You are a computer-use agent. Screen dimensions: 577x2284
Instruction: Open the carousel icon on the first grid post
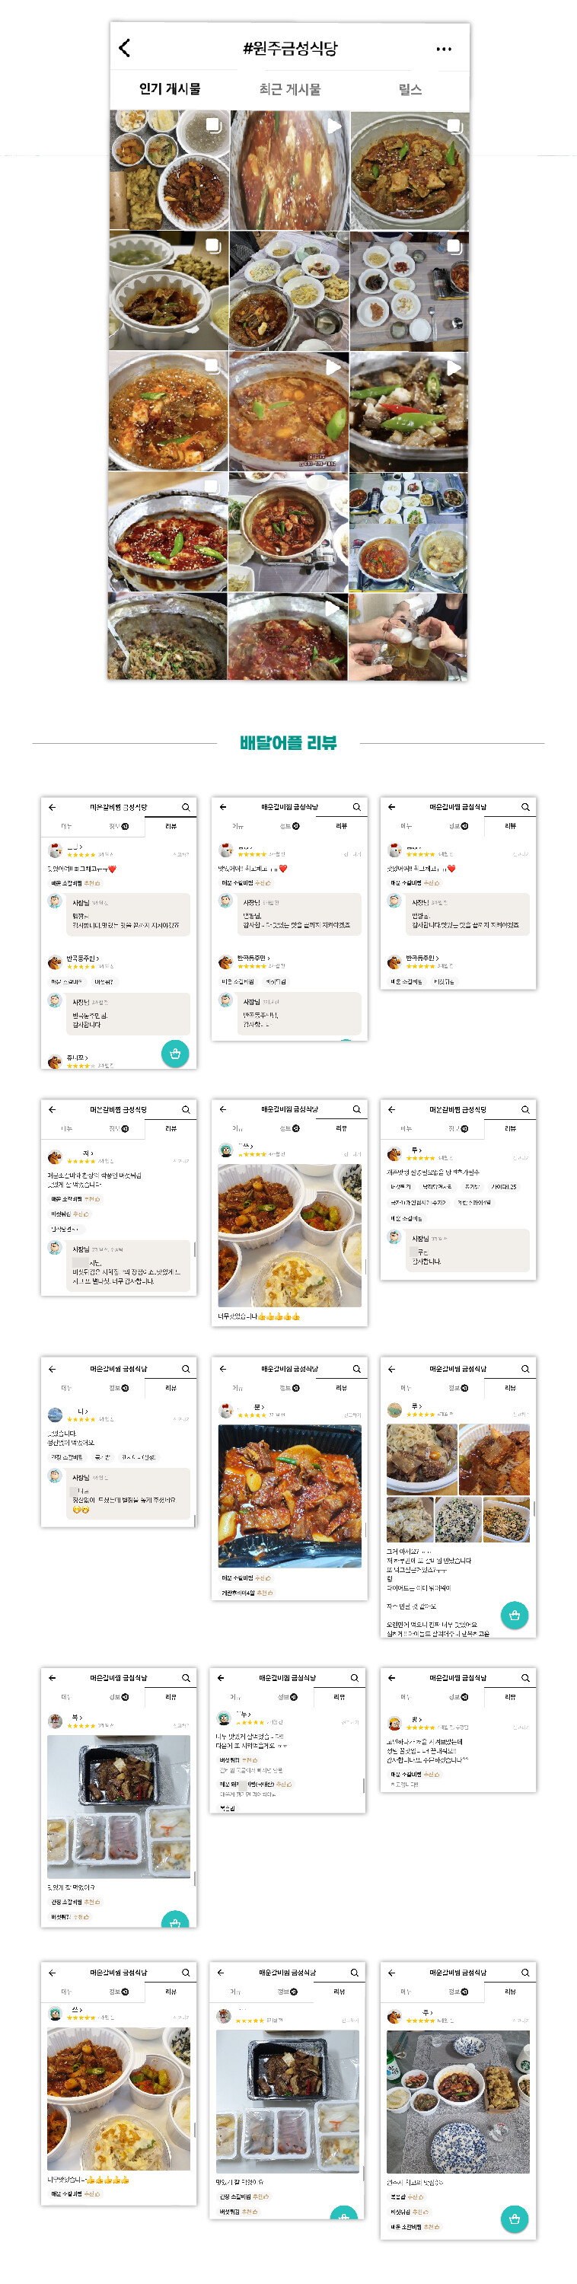coord(212,125)
